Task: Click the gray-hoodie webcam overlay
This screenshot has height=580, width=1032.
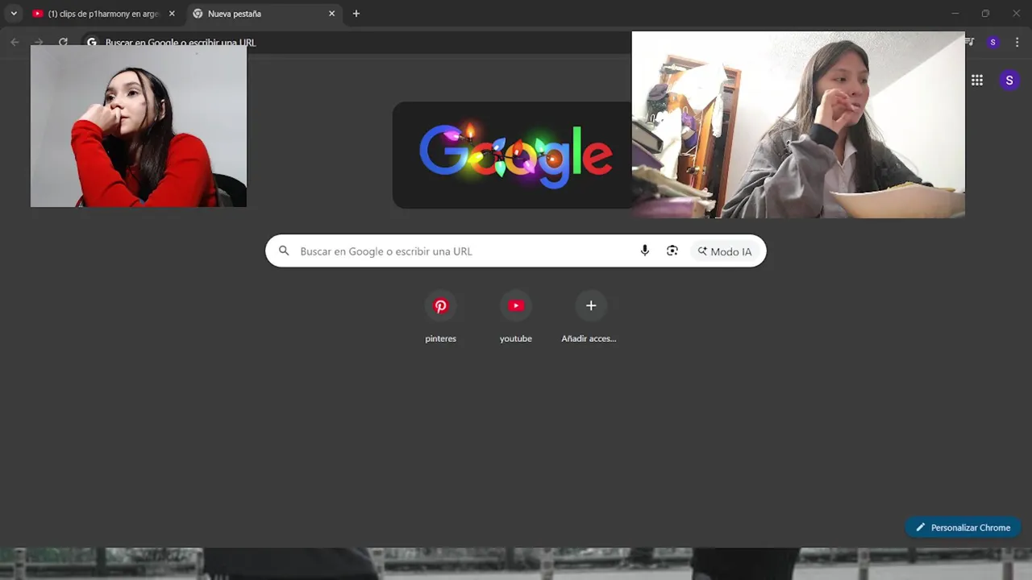Action: (x=798, y=125)
